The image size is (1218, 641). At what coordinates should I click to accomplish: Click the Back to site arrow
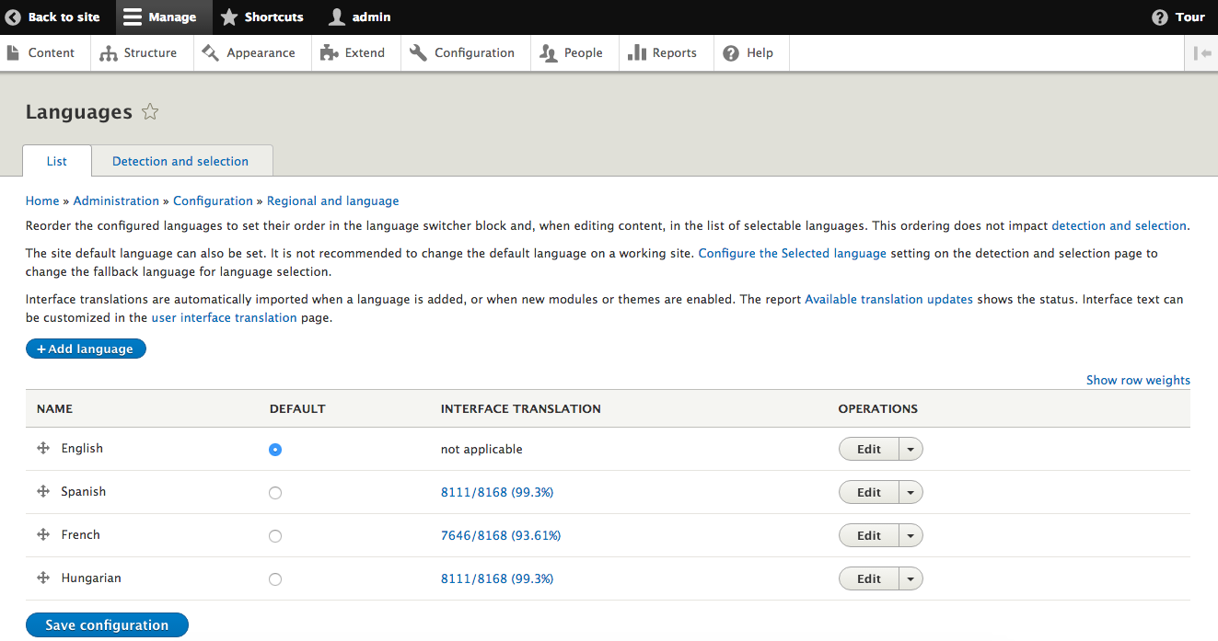pos(13,17)
